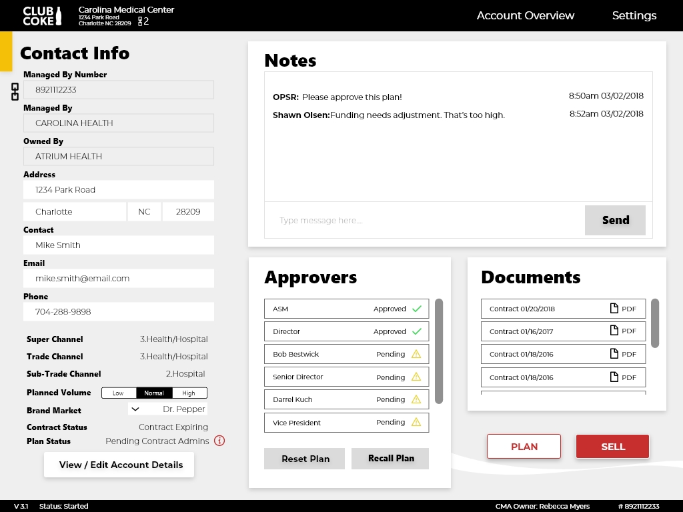
Task: Select the Director approver row
Action: click(346, 331)
